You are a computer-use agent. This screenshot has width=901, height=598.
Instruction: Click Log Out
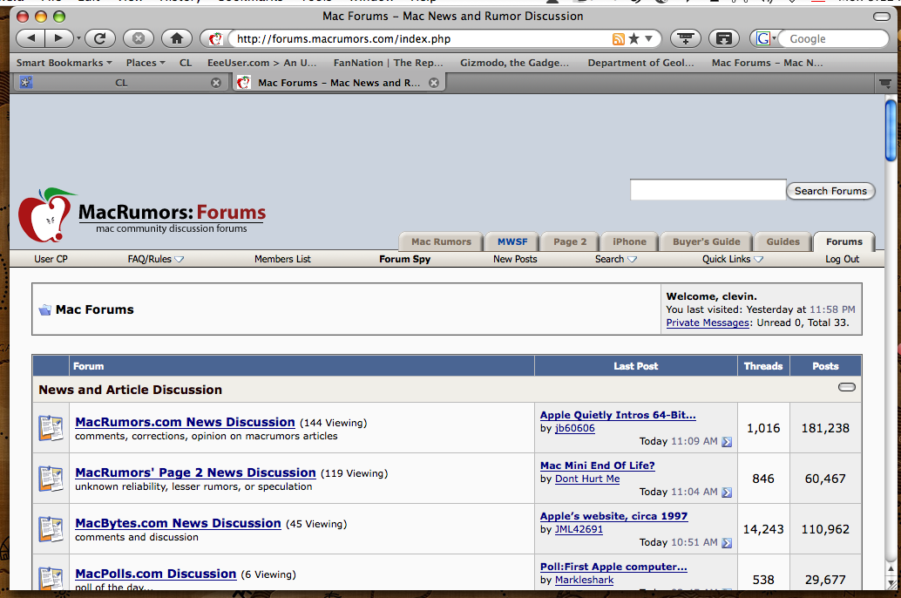tap(842, 259)
